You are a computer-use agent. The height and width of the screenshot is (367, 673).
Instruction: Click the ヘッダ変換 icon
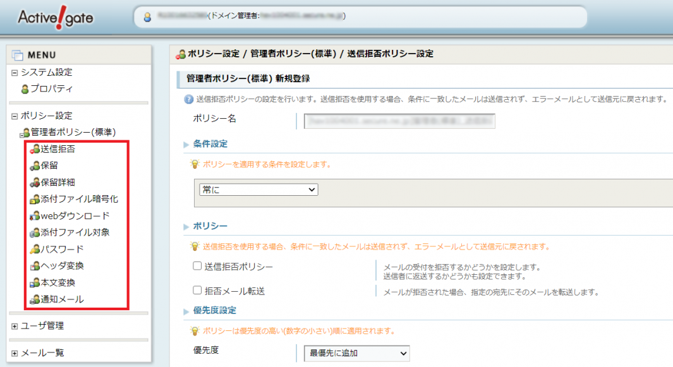[35, 266]
